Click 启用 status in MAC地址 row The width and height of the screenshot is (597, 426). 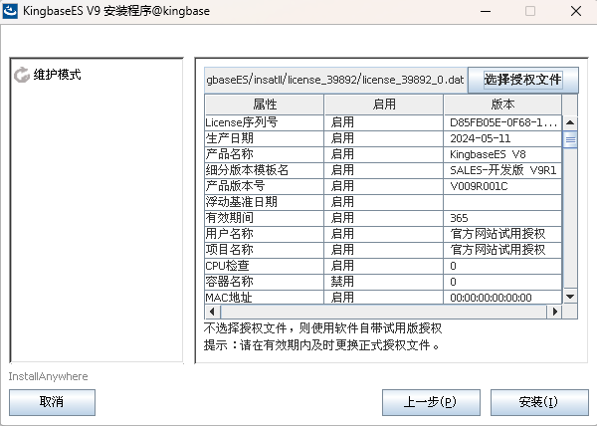point(342,298)
